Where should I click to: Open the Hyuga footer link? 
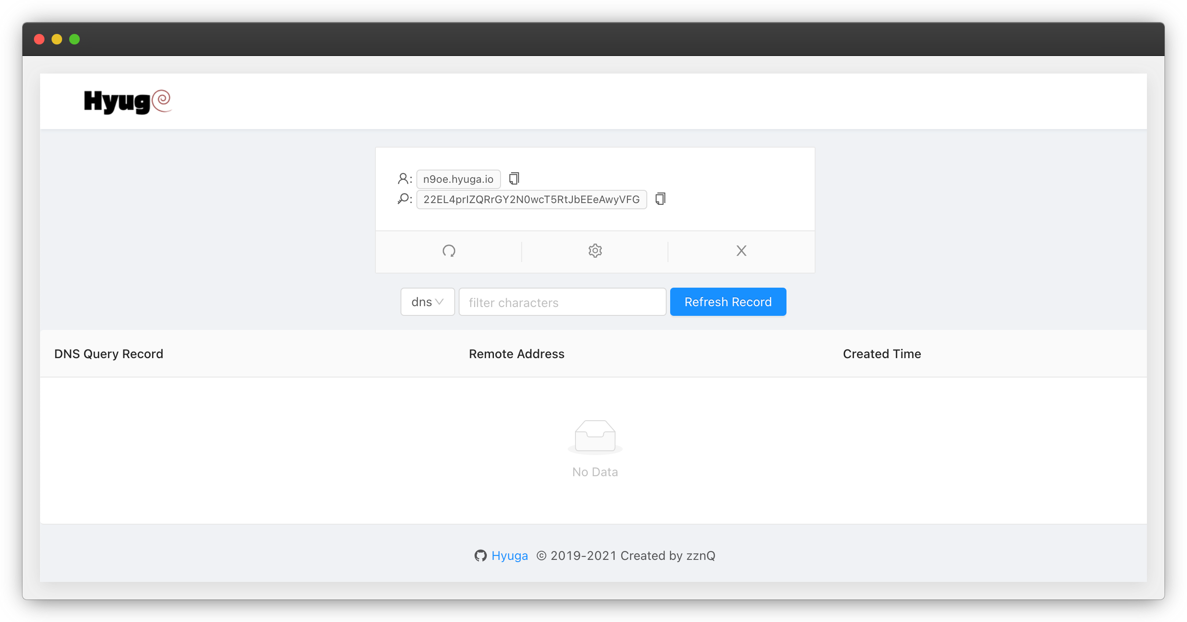pyautogui.click(x=509, y=555)
